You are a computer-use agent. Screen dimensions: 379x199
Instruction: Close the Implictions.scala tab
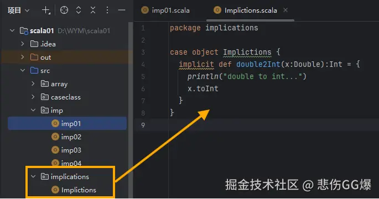pos(285,10)
